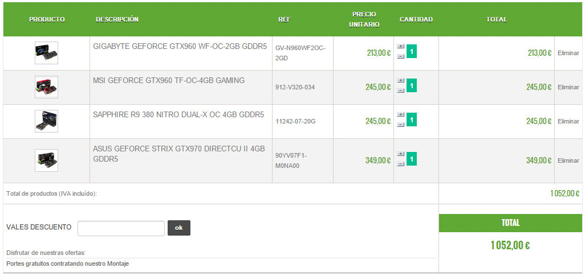Screen dimensions: 585x276
Task: Increase quantity of ASUS Strix GTX970
Action: [x=401, y=154]
